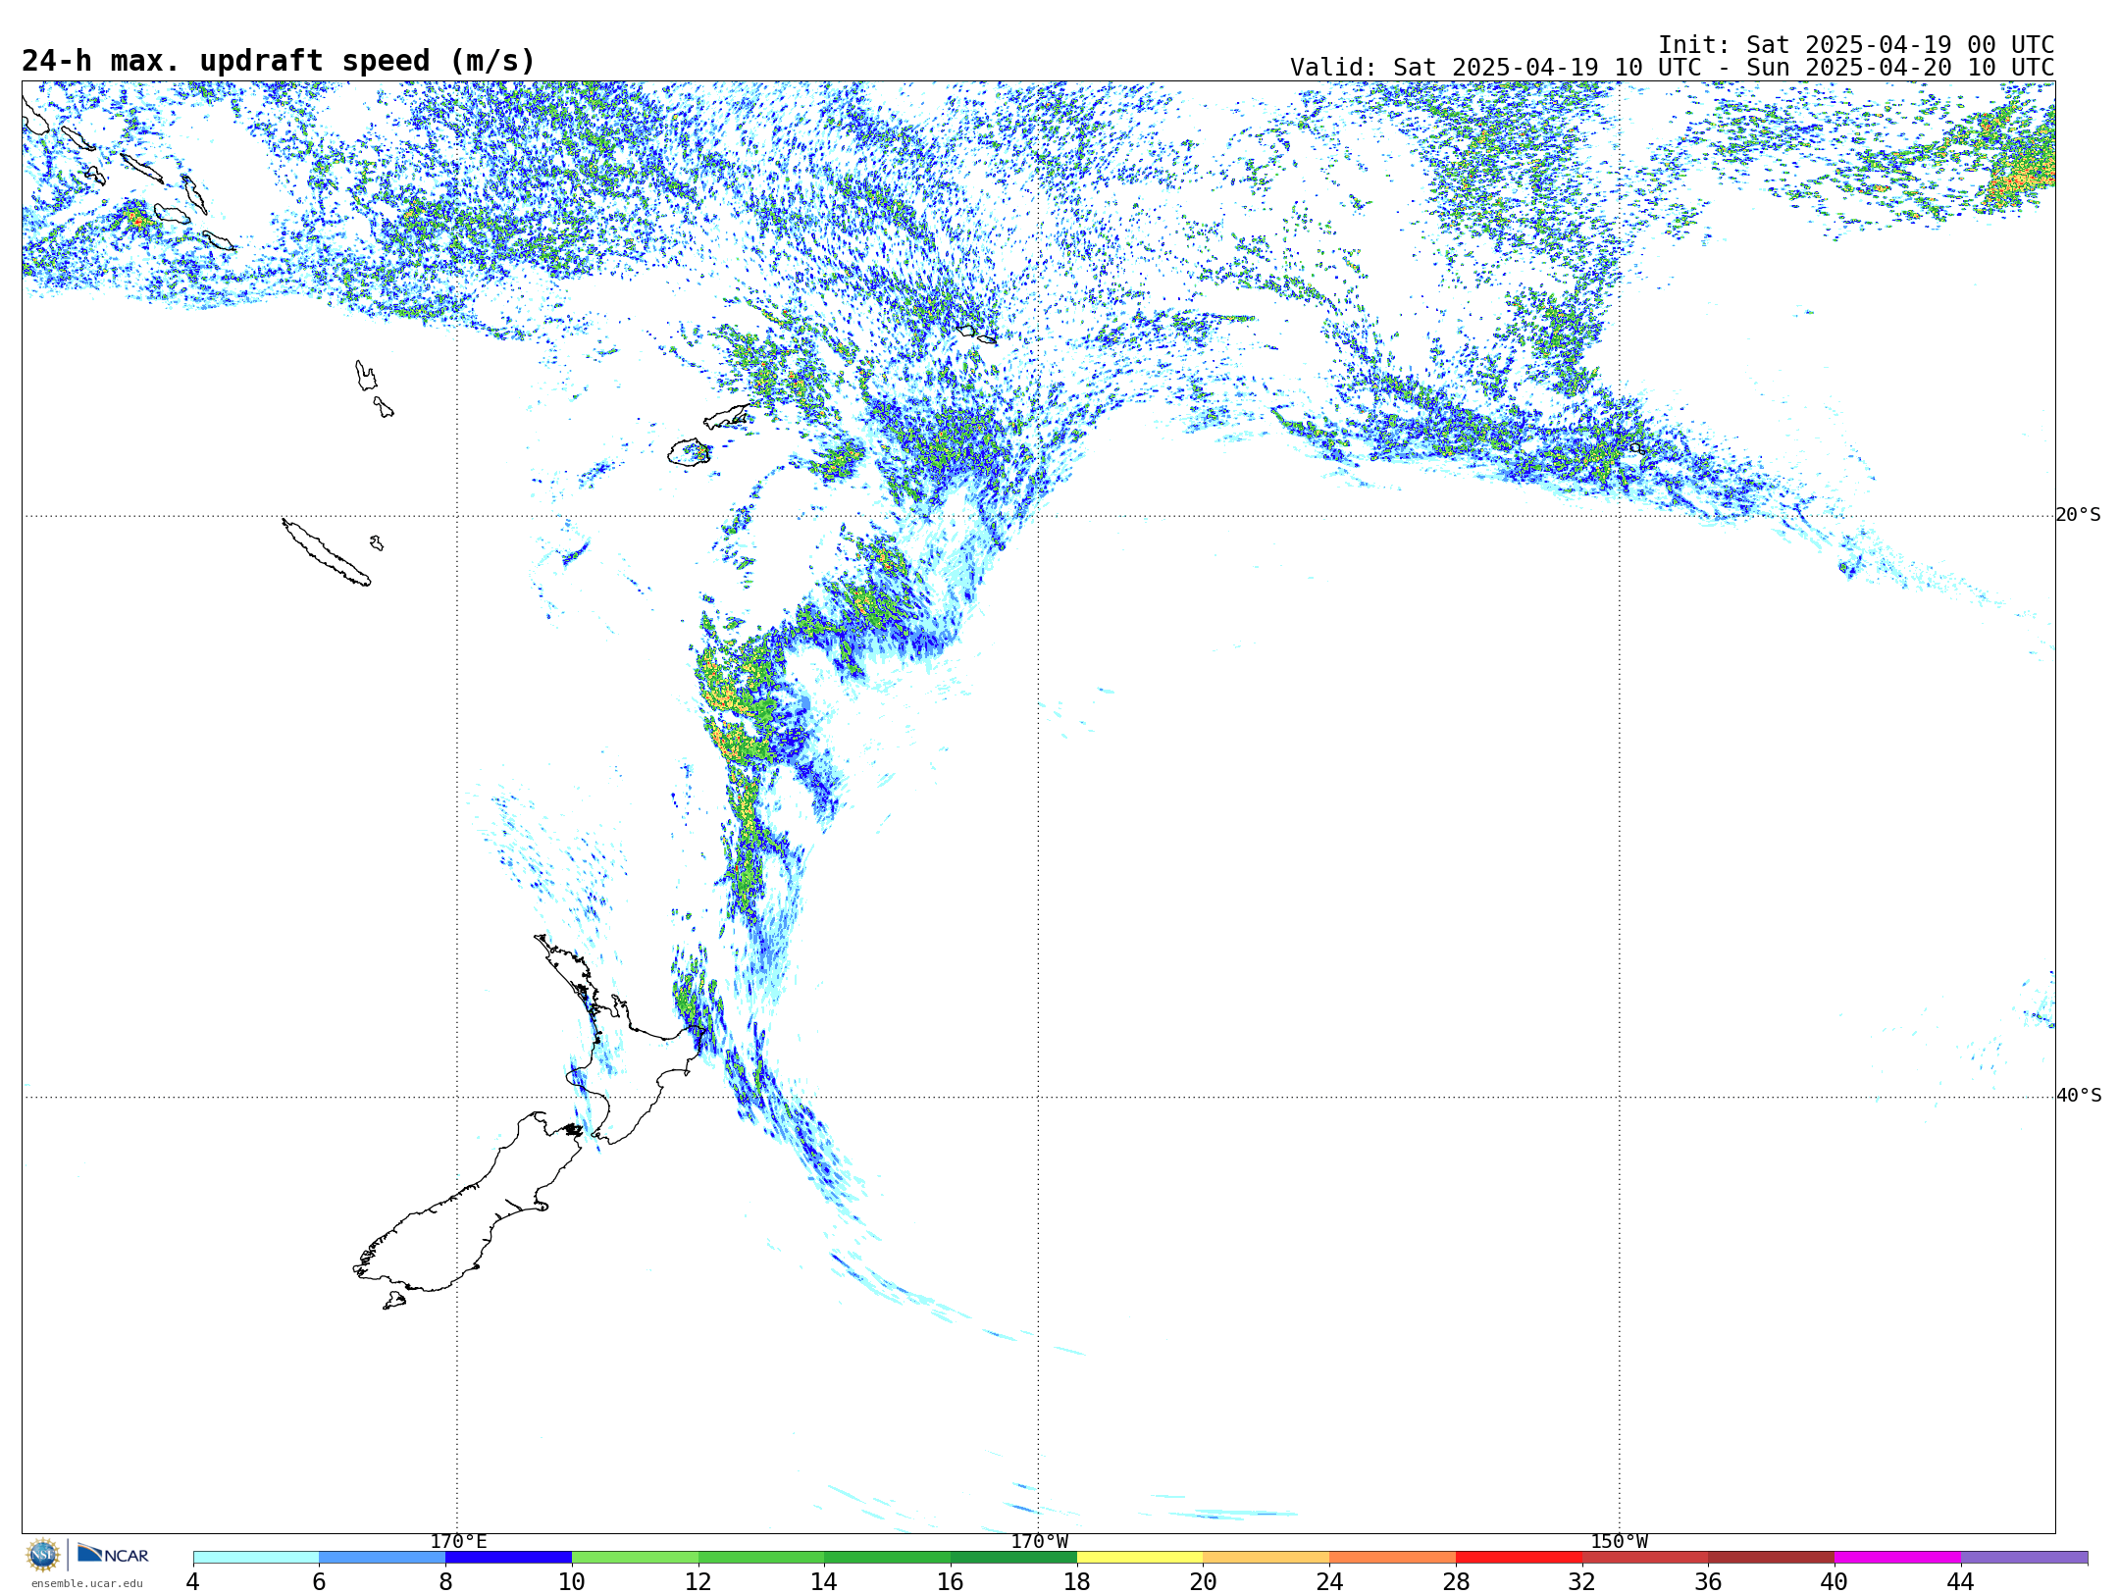The height and width of the screenshot is (1595, 2119).
Task: Select the dark green 16–18 color swatch
Action: pos(1013,1558)
